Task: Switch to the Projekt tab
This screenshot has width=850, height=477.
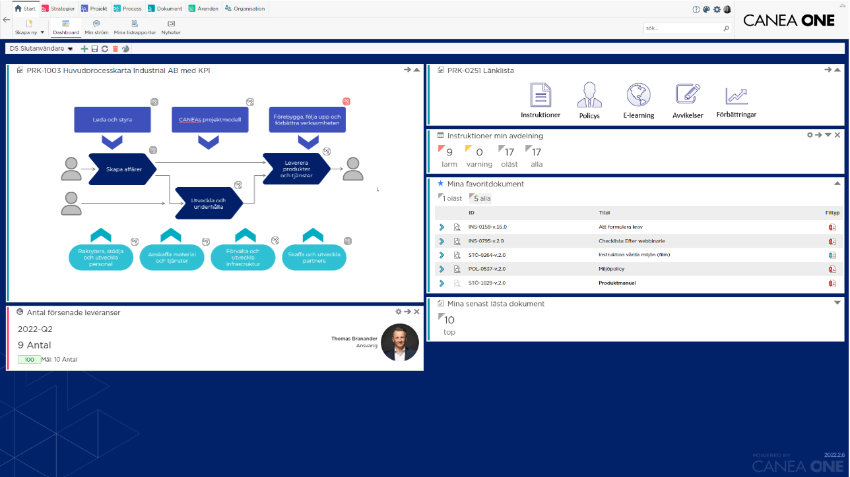Action: [94, 9]
